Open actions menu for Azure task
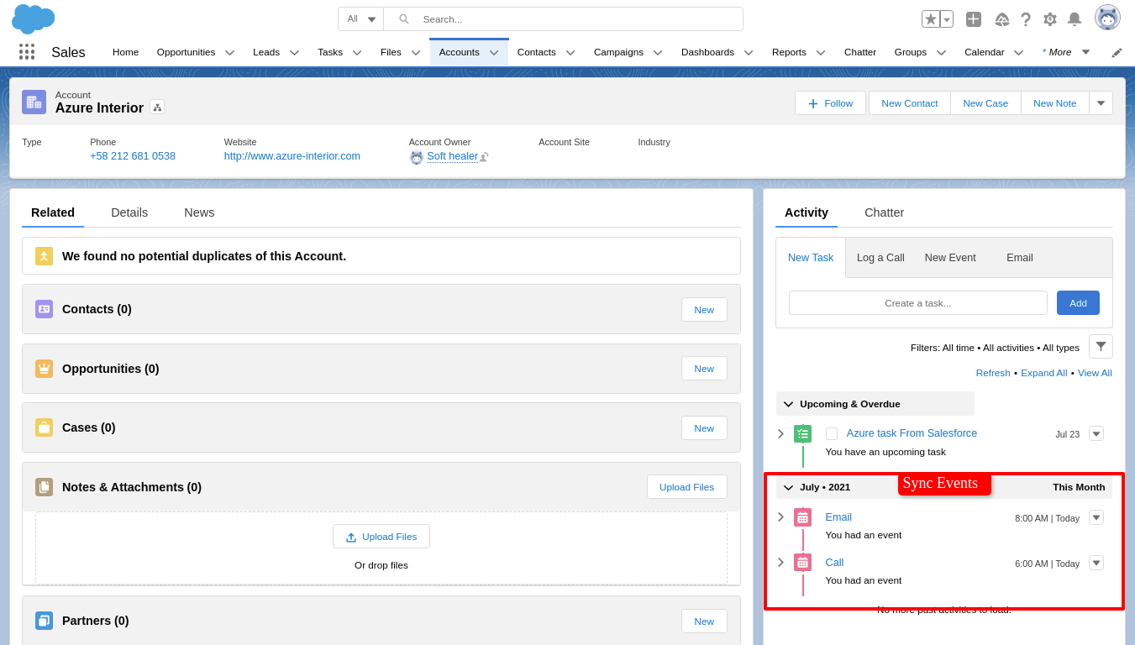1135x645 pixels. click(1096, 433)
